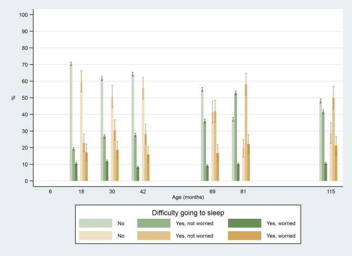Click the light green 'No' bar at age 69
Viewport: 352px width, 256px height.
[x=202, y=135]
